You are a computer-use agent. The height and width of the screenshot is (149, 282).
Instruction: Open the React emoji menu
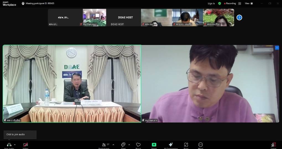138,145
